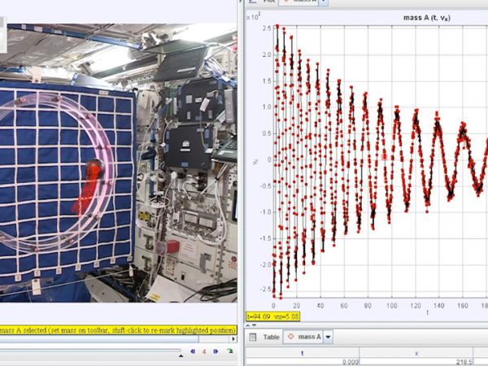Viewport: 488px width, 366px height.
Task: Click the Table view icon
Action: pos(252,337)
